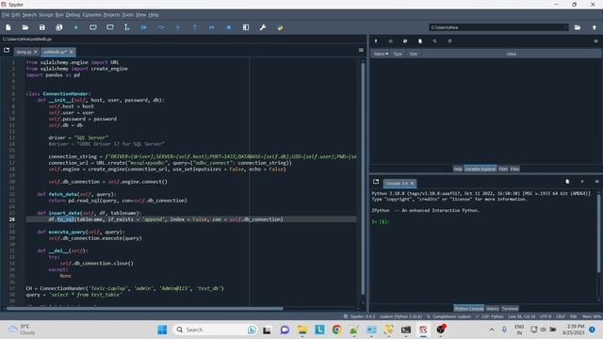Remove all variables icon
The height and width of the screenshot is (339, 603).
(x=420, y=41)
